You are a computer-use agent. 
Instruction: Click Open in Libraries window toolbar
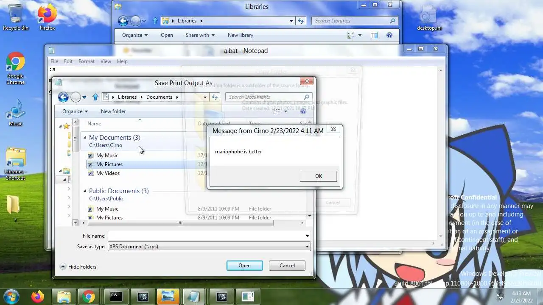(167, 35)
